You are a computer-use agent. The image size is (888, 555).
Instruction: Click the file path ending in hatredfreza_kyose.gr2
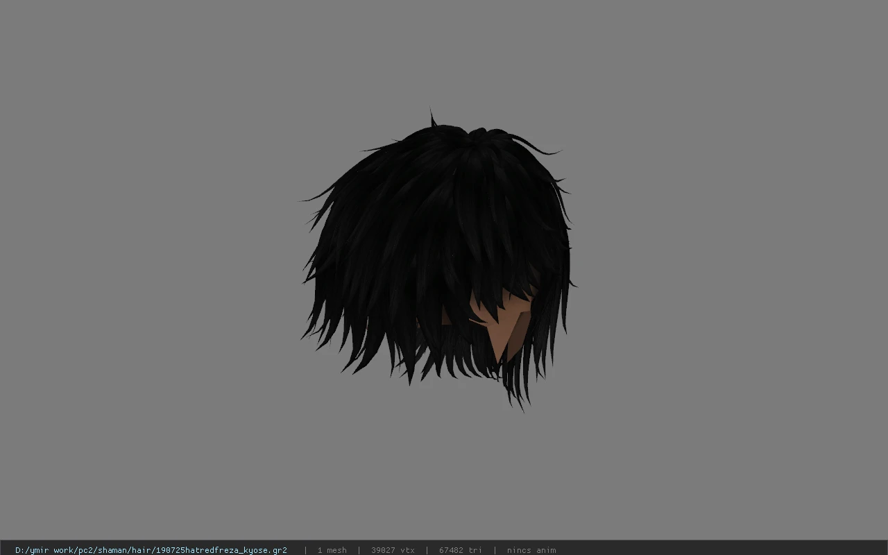pos(151,550)
